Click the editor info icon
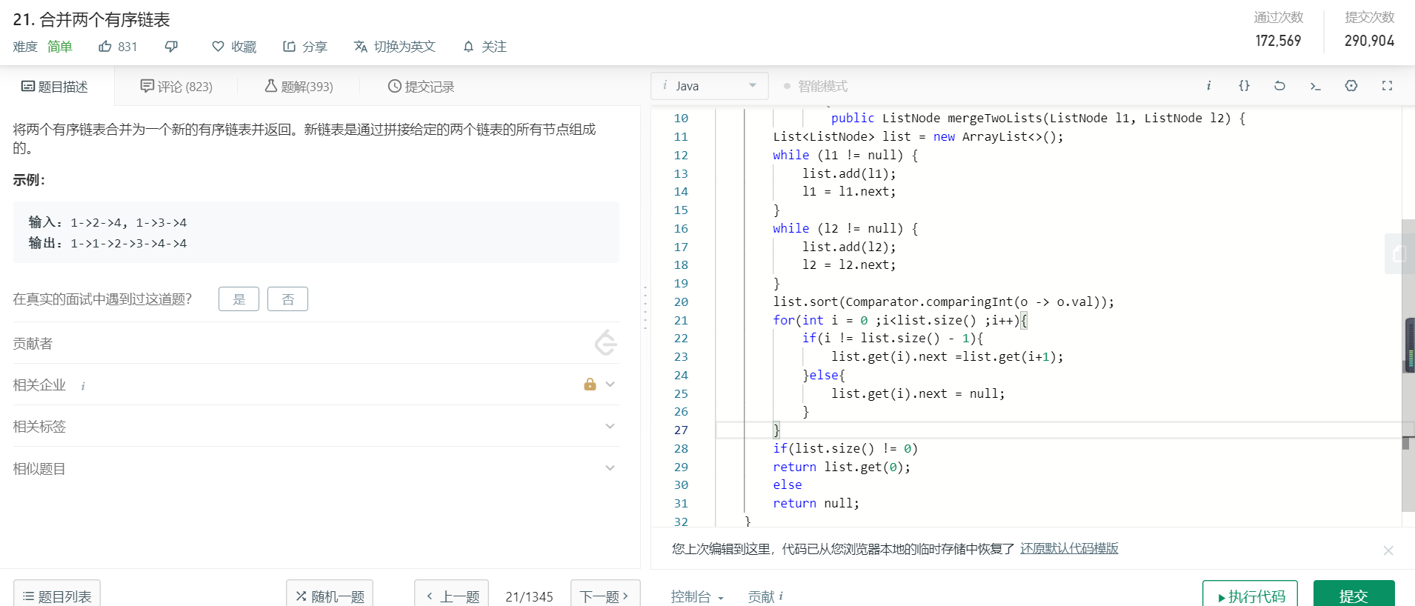 [1208, 86]
